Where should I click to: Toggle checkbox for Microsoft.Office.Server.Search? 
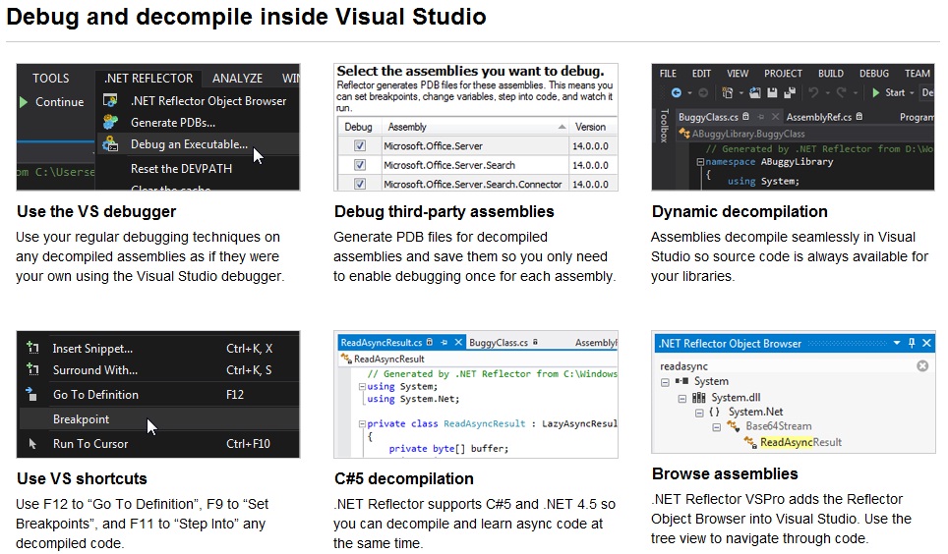pos(360,165)
